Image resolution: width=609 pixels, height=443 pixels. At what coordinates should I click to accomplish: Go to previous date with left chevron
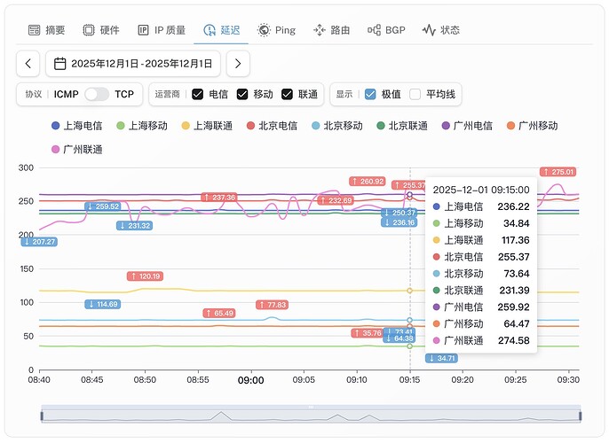point(28,64)
